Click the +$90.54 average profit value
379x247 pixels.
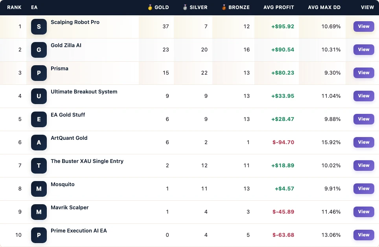283,50
